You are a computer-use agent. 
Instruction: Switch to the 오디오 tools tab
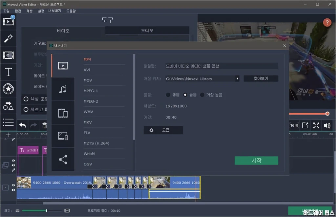(147, 31)
